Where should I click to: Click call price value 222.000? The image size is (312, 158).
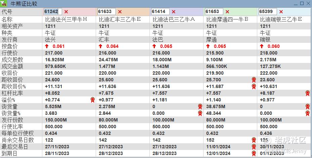[x=269, y=73]
